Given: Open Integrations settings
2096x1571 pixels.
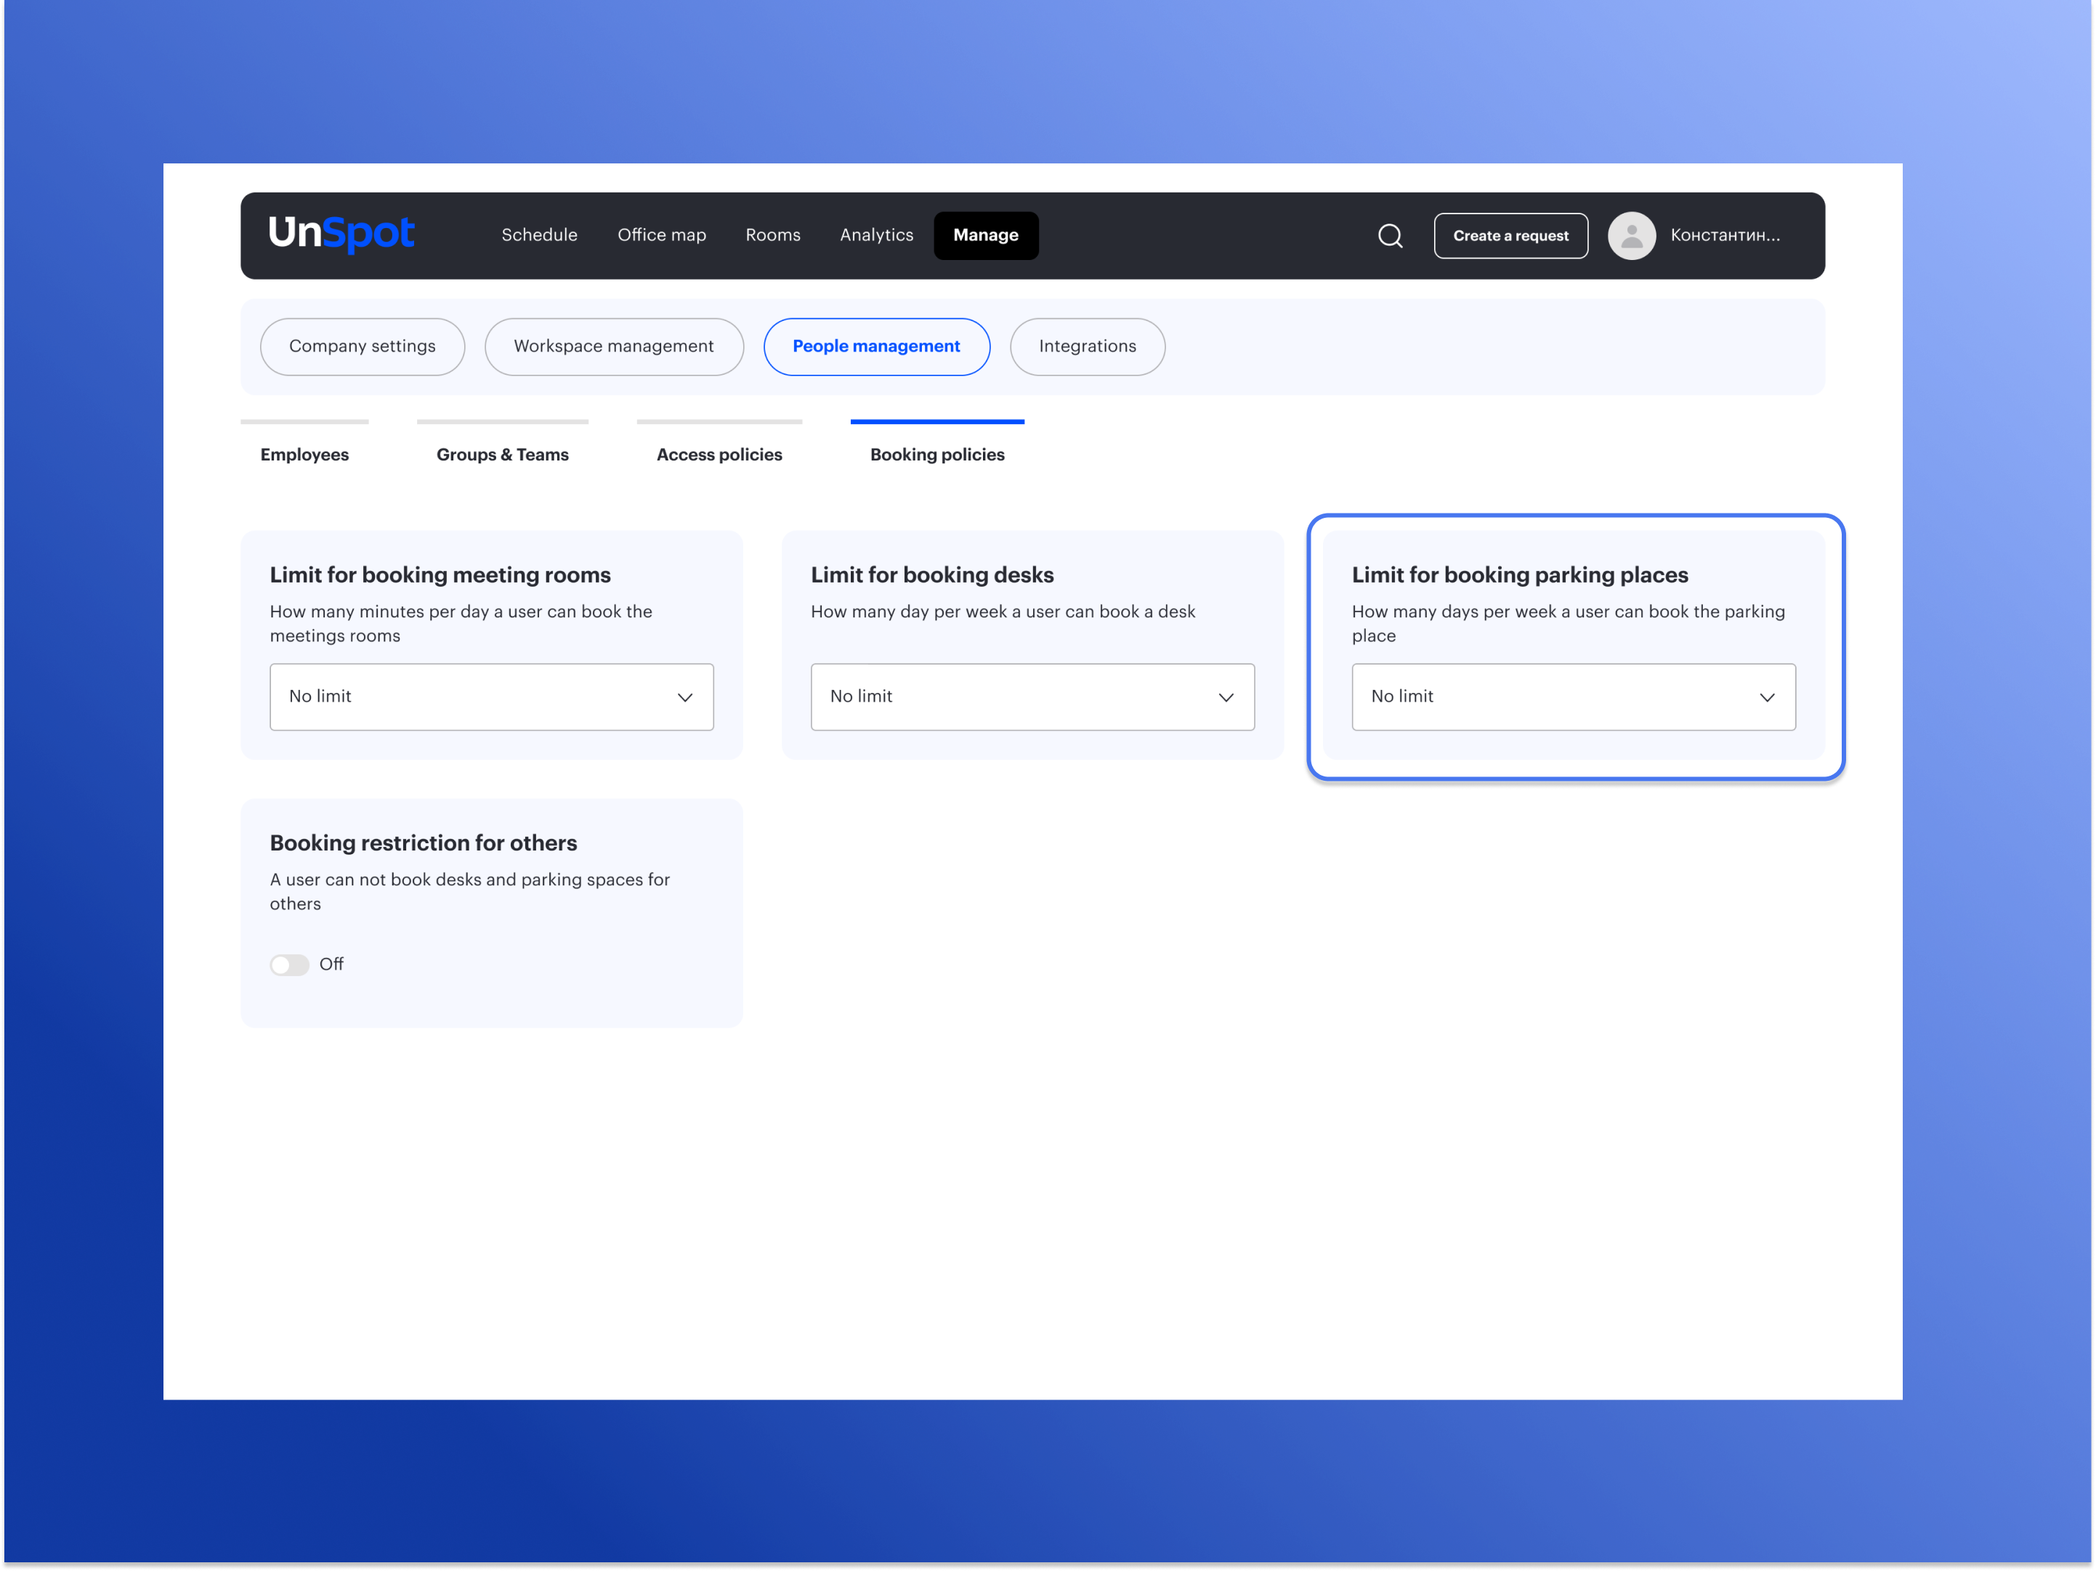Looking at the screenshot, I should click(1087, 346).
